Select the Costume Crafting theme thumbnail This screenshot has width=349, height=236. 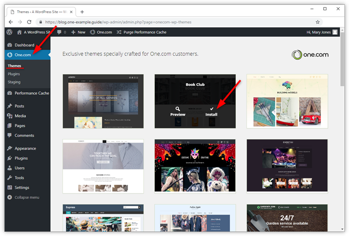195,166
